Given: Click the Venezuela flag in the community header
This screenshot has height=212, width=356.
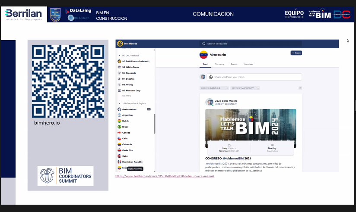Looking at the screenshot, I should 203,55.
